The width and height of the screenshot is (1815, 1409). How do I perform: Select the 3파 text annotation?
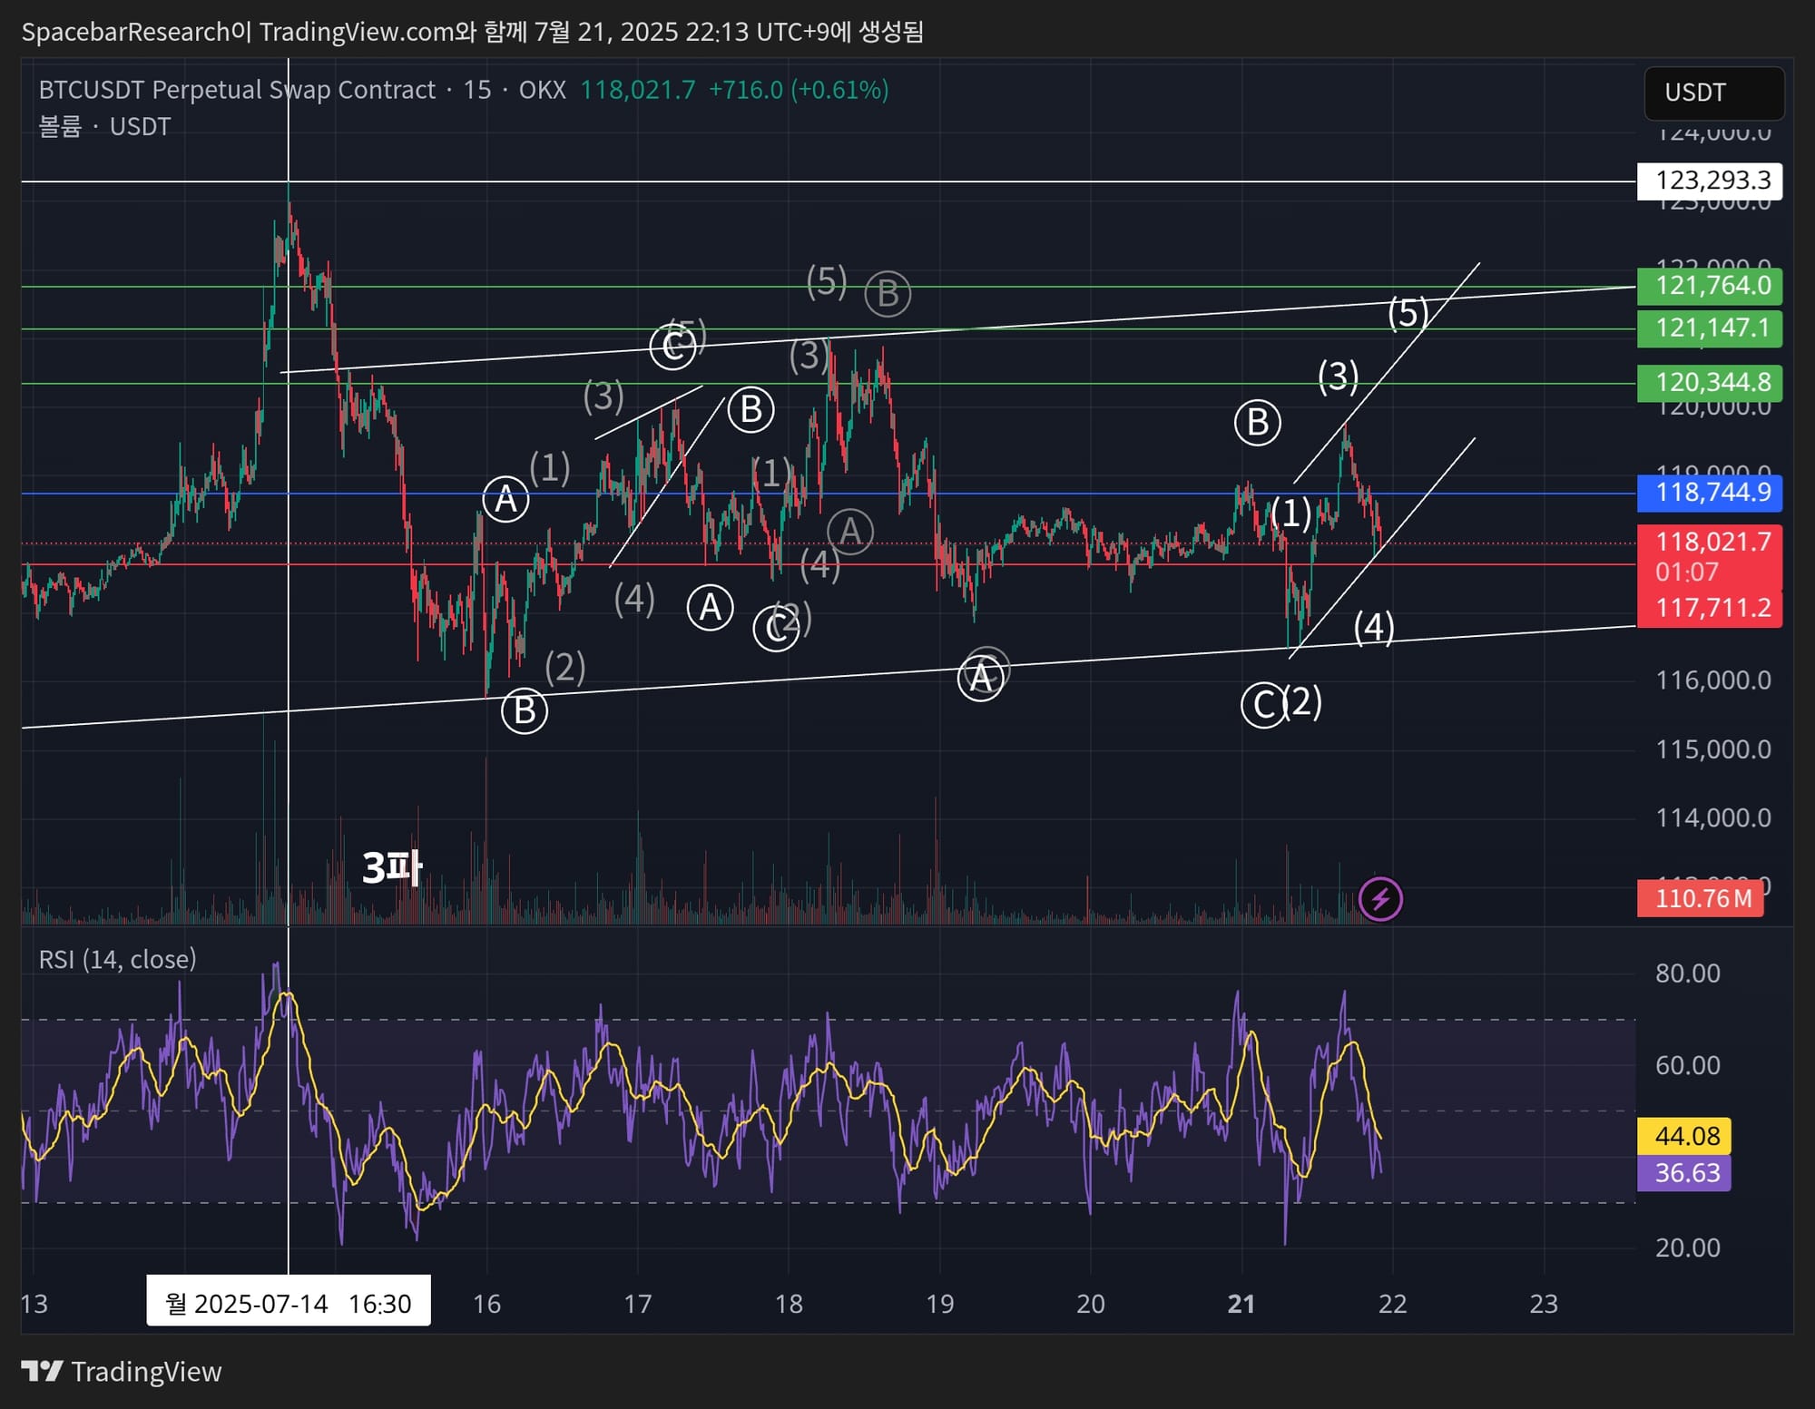coord(392,867)
